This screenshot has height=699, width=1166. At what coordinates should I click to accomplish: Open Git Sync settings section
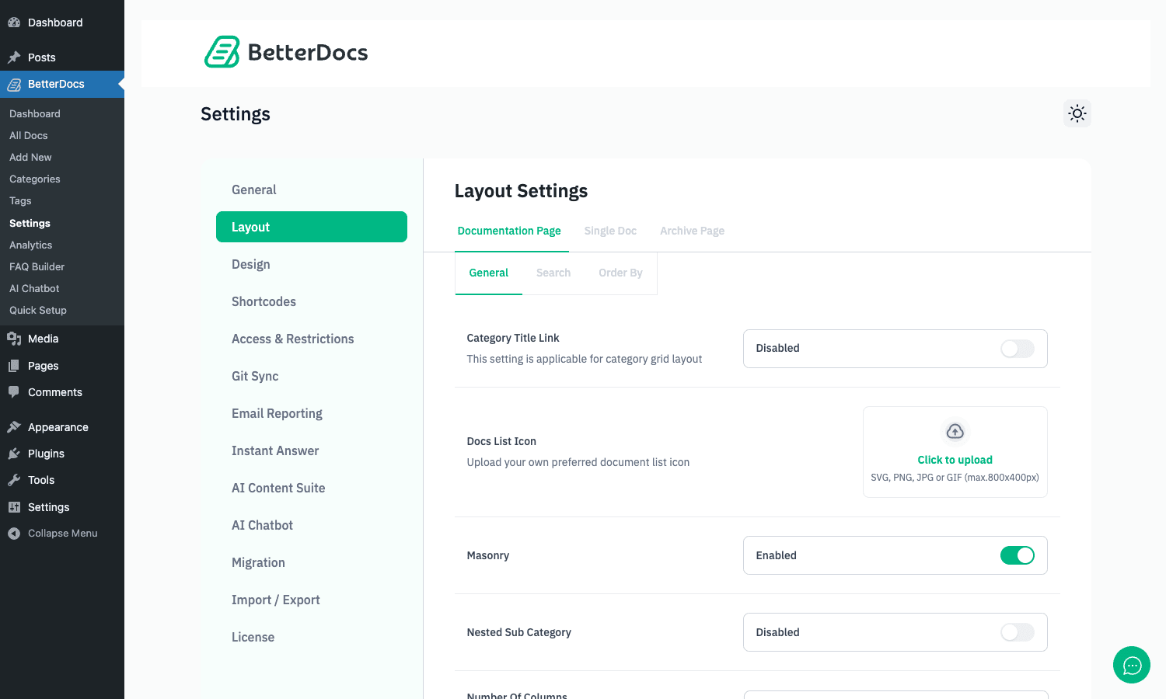(312, 376)
